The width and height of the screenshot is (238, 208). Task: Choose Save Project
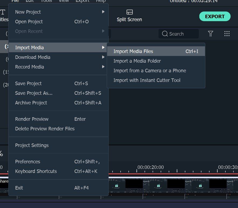pyautogui.click(x=59, y=84)
